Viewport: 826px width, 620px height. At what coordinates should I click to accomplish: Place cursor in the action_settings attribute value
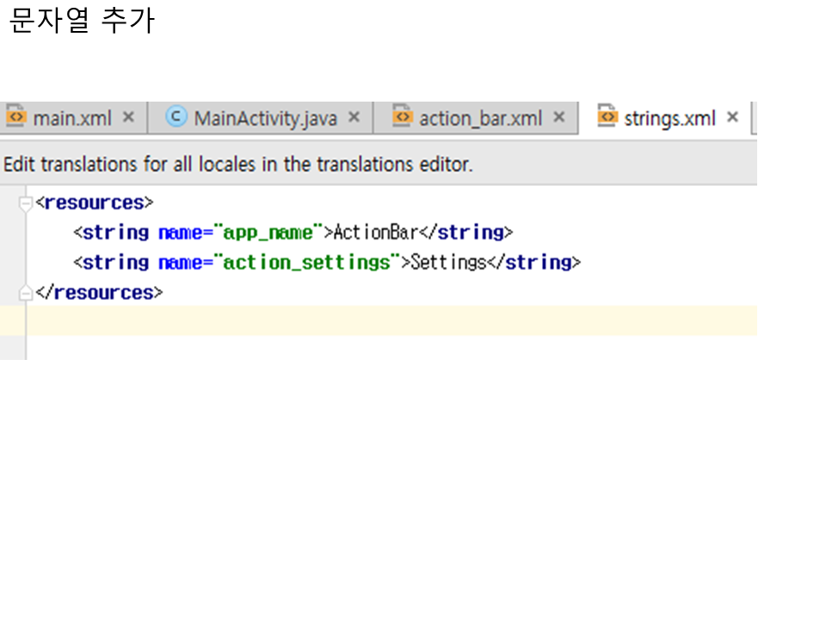pyautogui.click(x=305, y=263)
